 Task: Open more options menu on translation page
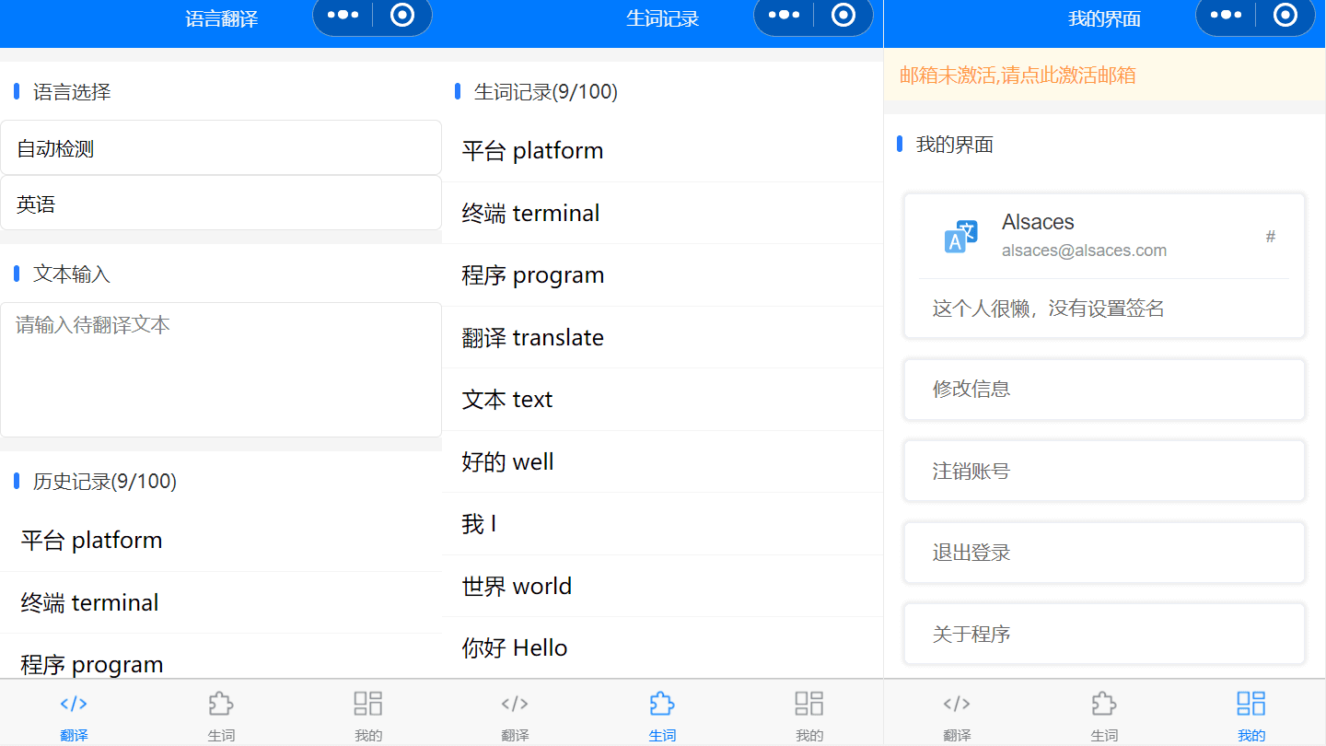tap(342, 15)
